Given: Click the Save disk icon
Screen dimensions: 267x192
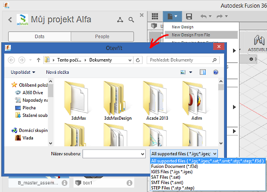Looking at the screenshot, I should [189, 16].
